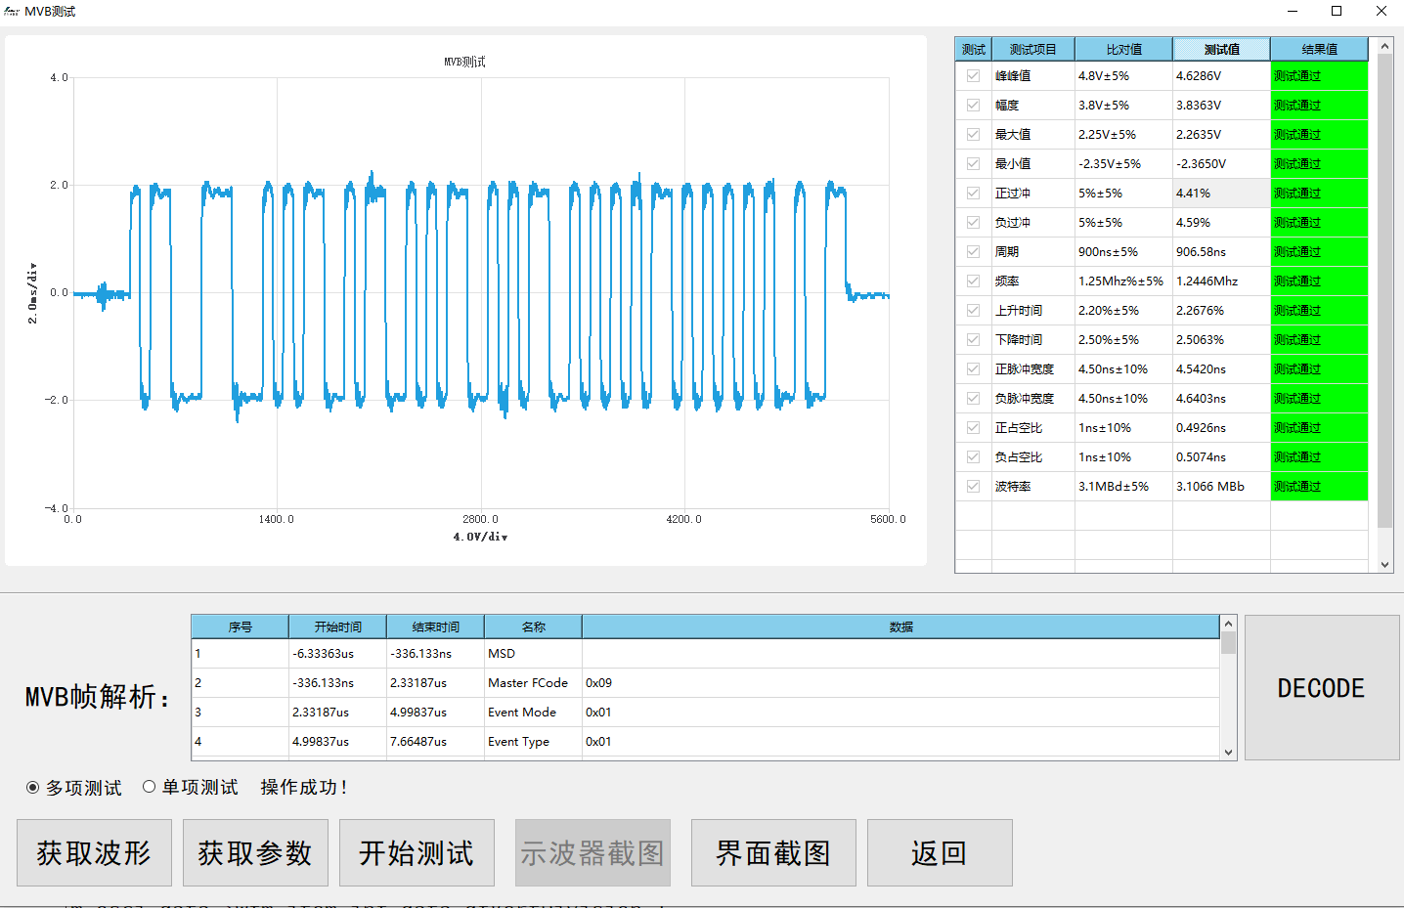Screen dimensions: 1404x908
Task: Click the results table scroll-up arrow
Action: [1384, 46]
